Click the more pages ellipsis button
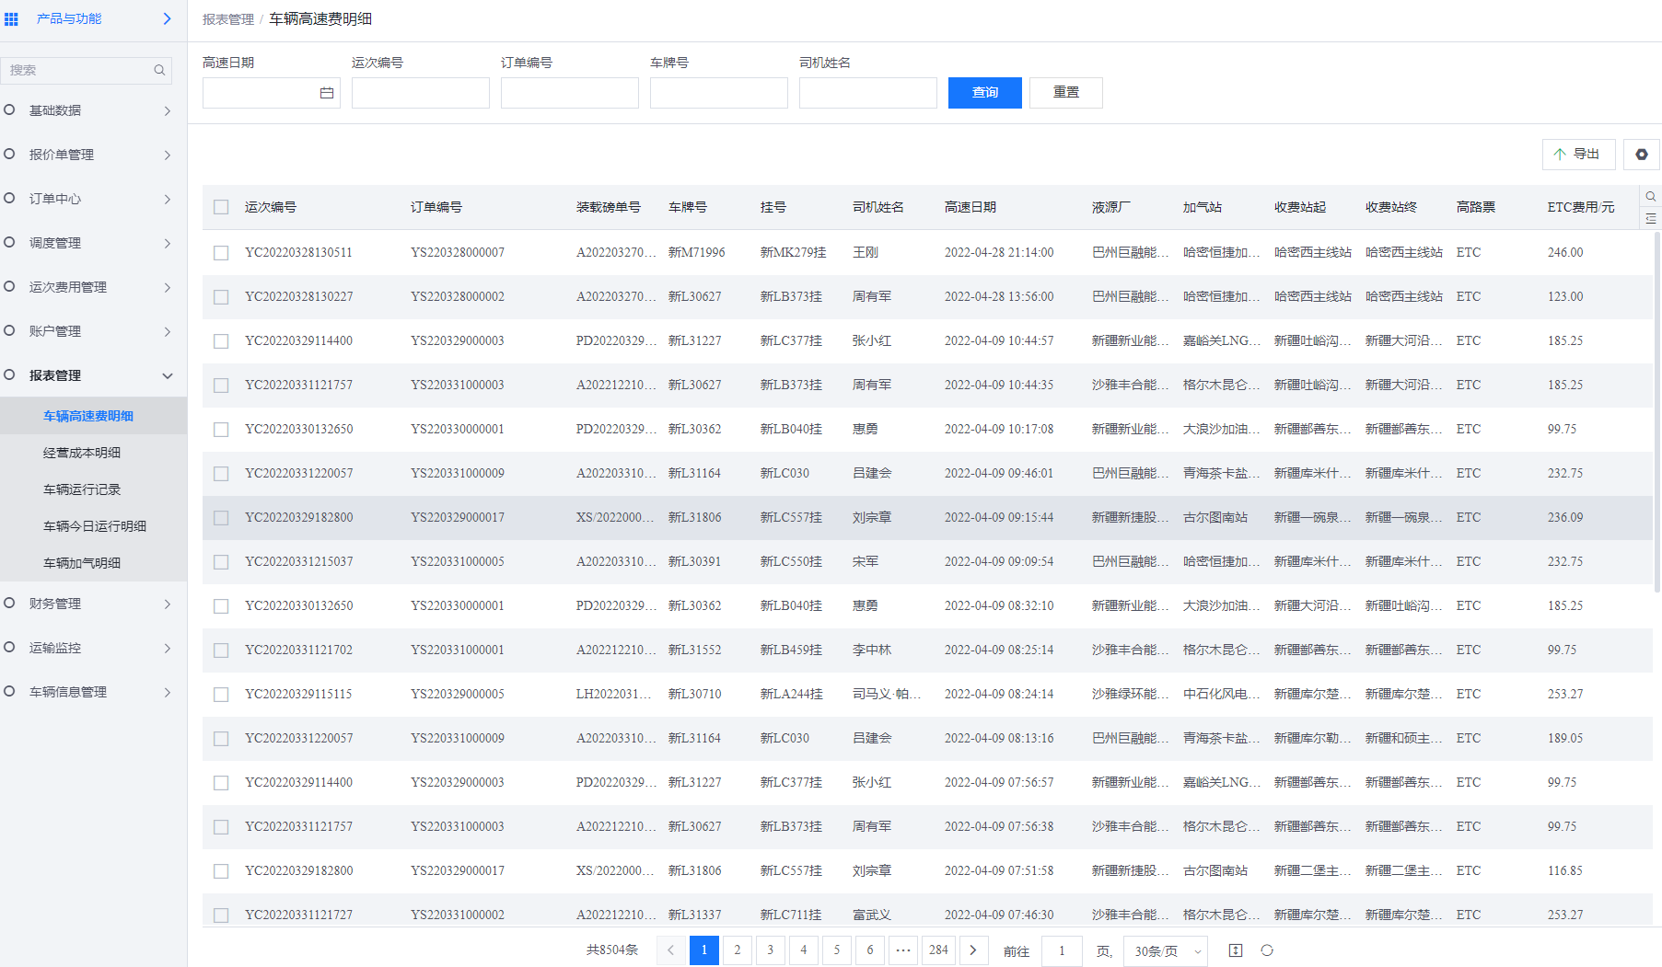This screenshot has width=1662, height=967. pos(903,950)
